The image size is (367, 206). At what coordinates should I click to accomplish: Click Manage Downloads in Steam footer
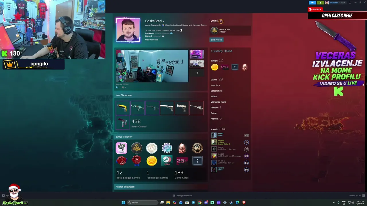182,196
